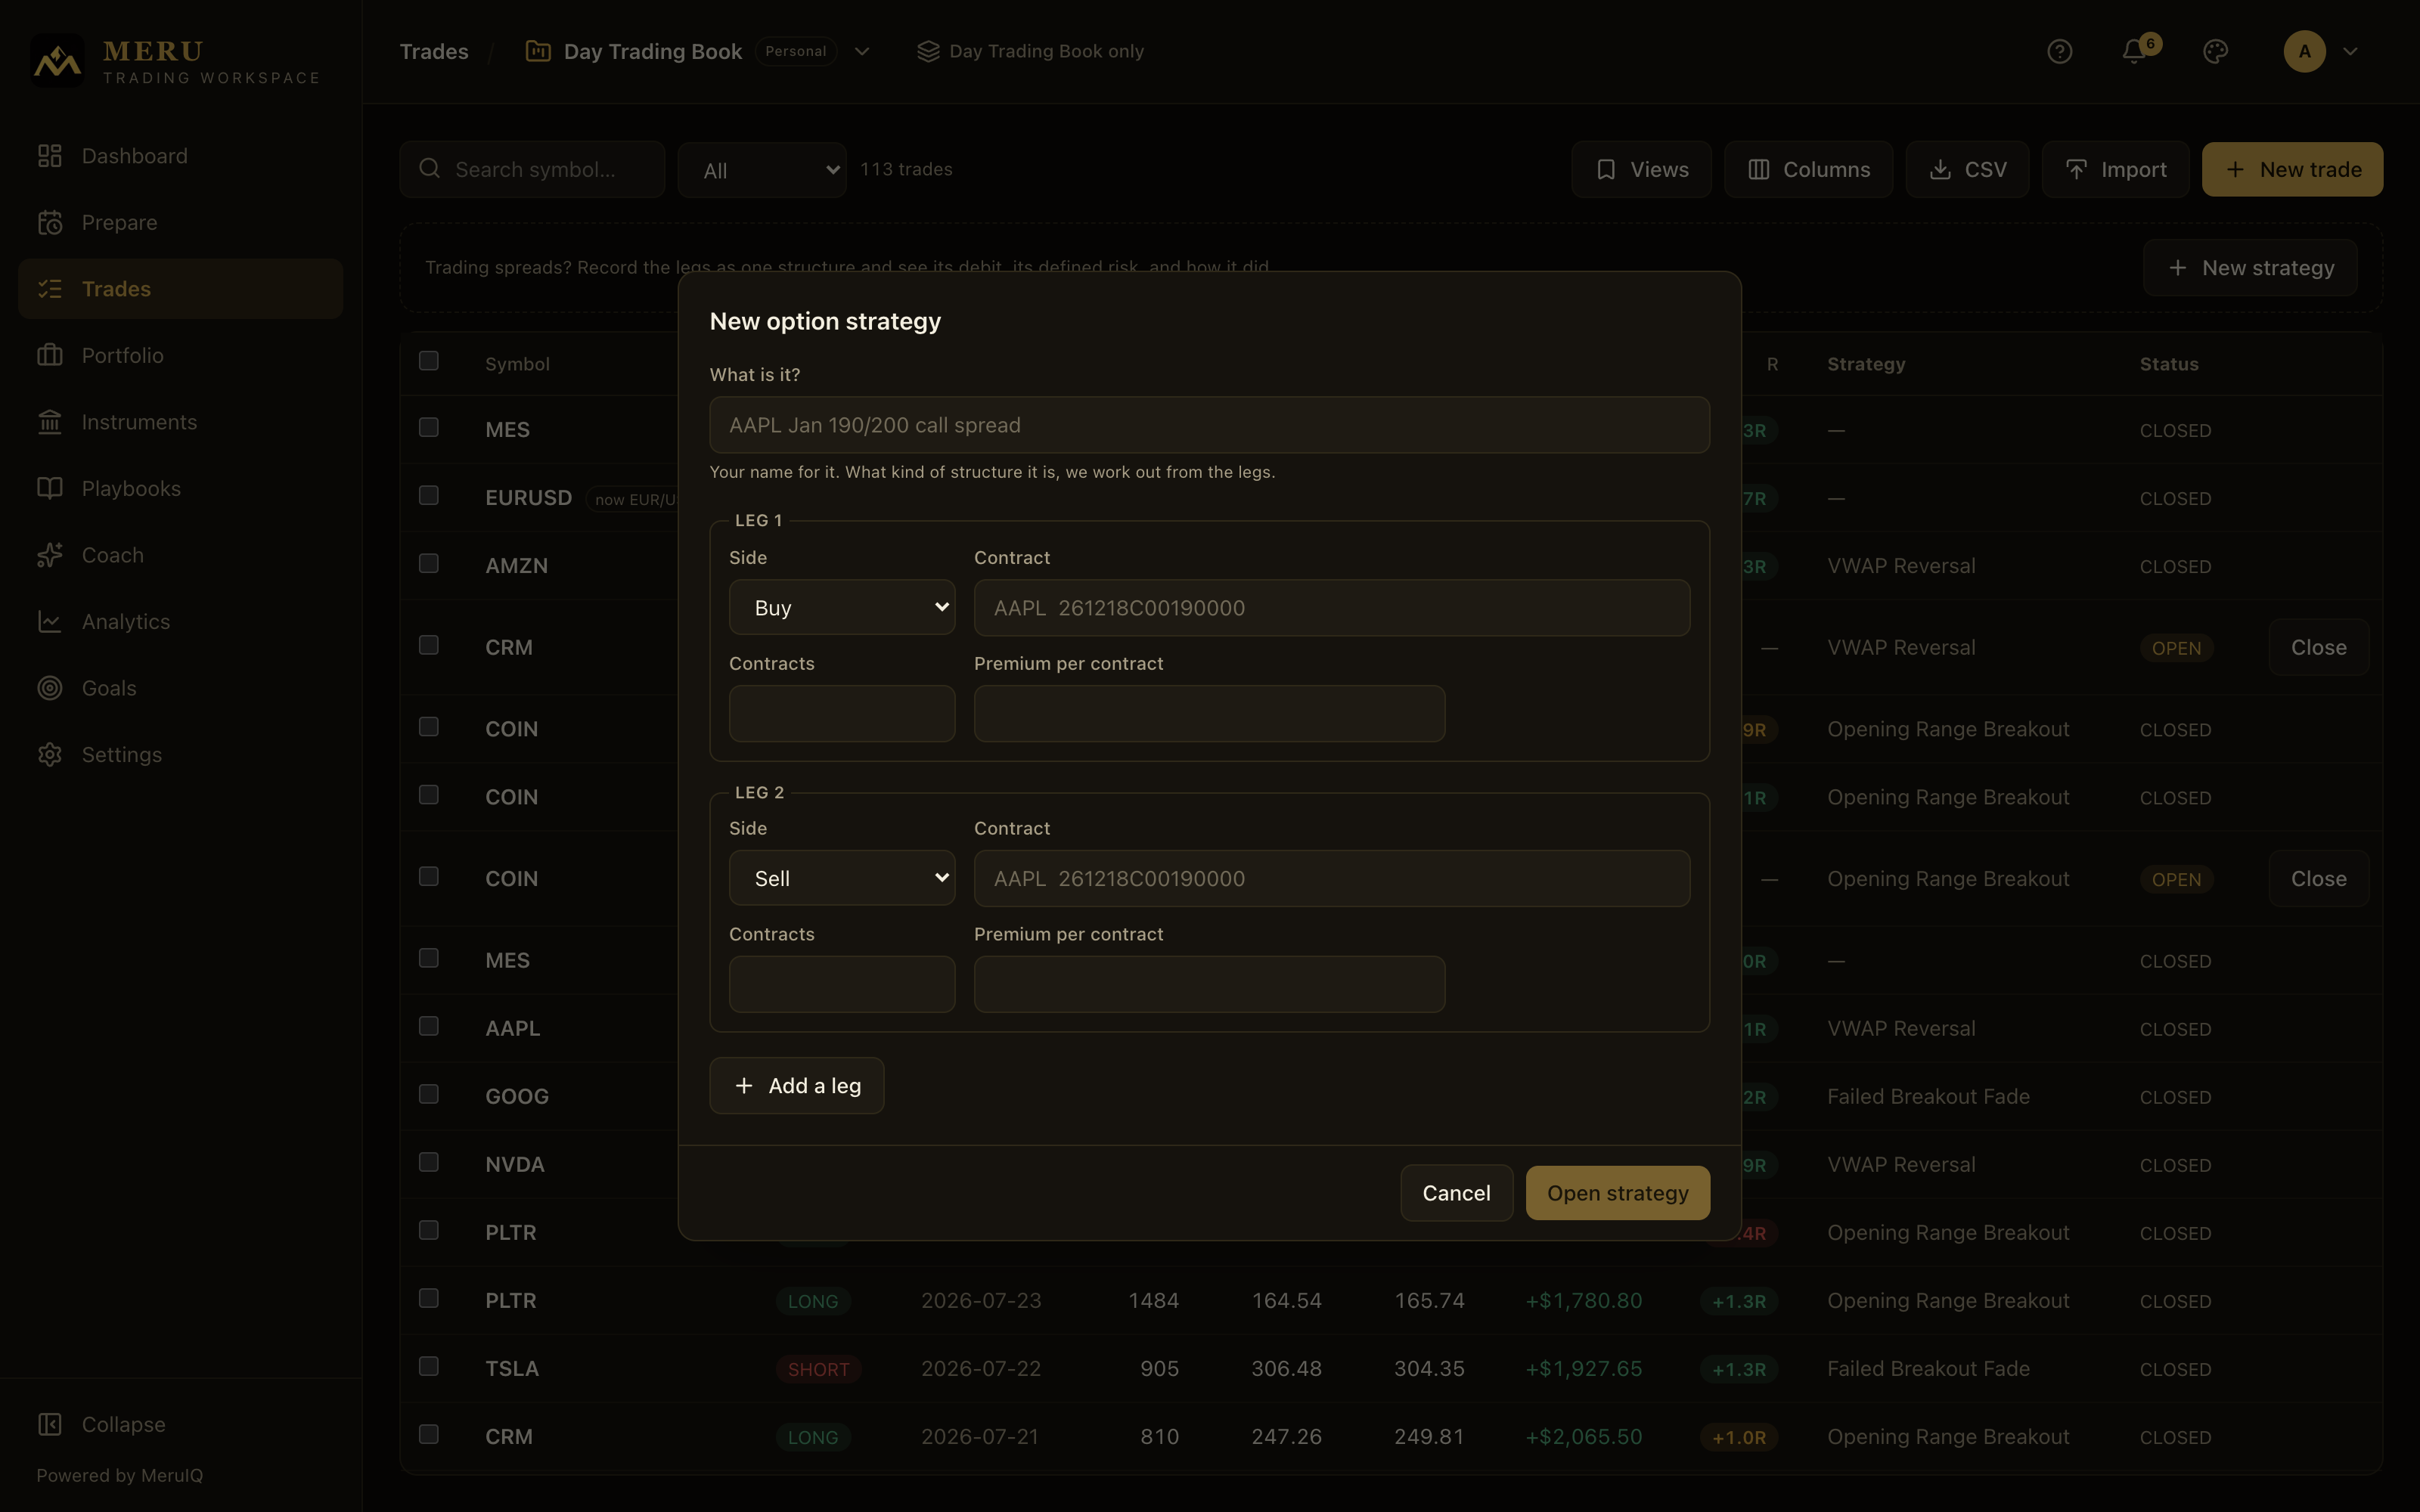
Task: Expand the Day Trading Book chevron
Action: point(862,51)
